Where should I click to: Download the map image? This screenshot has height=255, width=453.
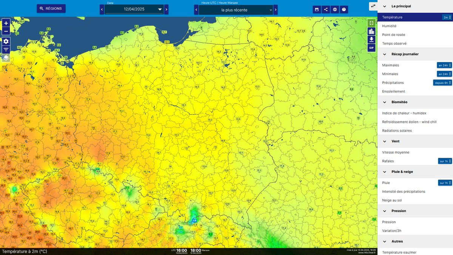pyautogui.click(x=371, y=40)
